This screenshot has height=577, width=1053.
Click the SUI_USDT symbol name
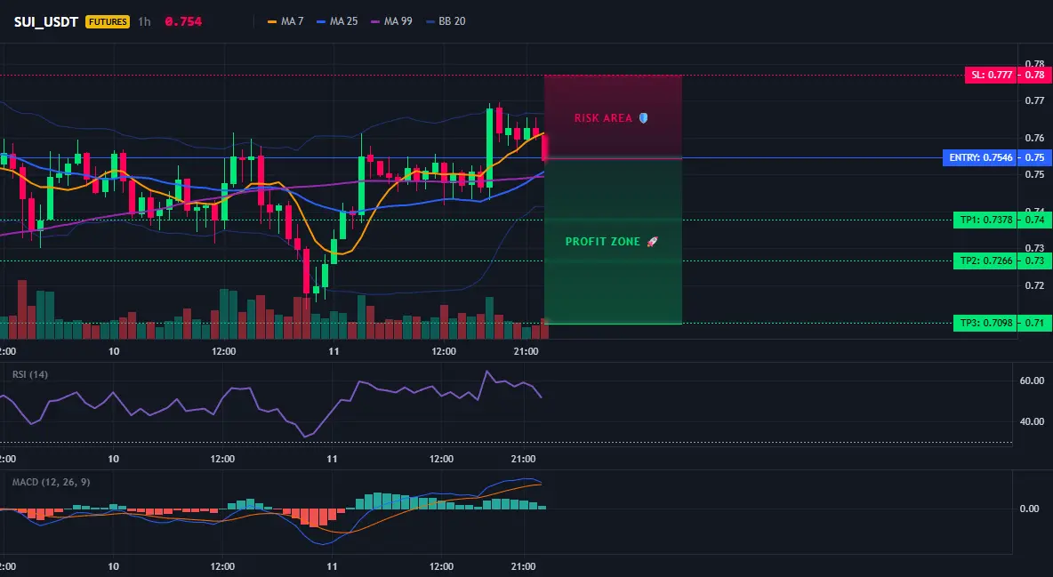coord(45,21)
